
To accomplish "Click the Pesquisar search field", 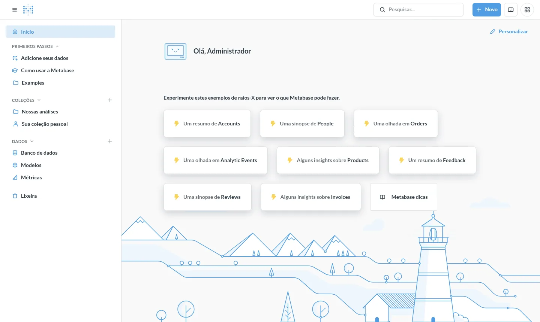I will click(x=418, y=10).
